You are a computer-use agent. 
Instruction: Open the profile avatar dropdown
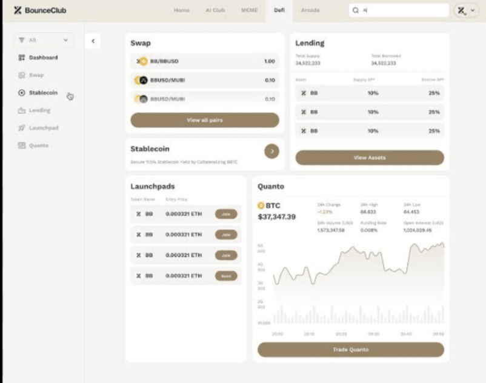click(465, 10)
